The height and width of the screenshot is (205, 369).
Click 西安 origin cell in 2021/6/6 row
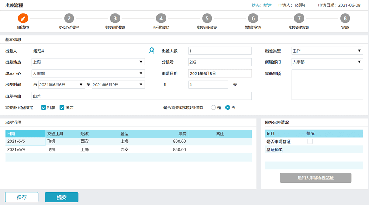[x=85, y=141]
